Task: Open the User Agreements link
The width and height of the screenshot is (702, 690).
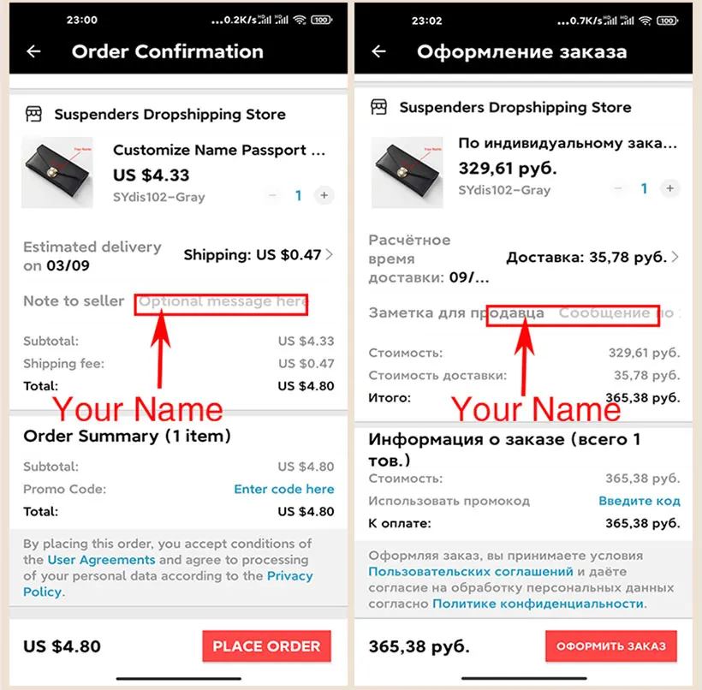Action: [101, 560]
